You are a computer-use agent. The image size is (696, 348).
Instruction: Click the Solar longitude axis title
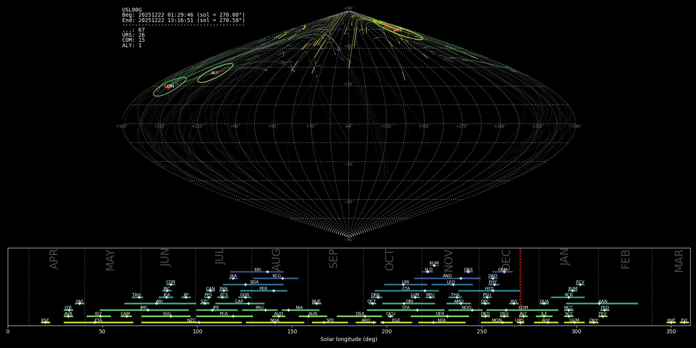pyautogui.click(x=349, y=339)
